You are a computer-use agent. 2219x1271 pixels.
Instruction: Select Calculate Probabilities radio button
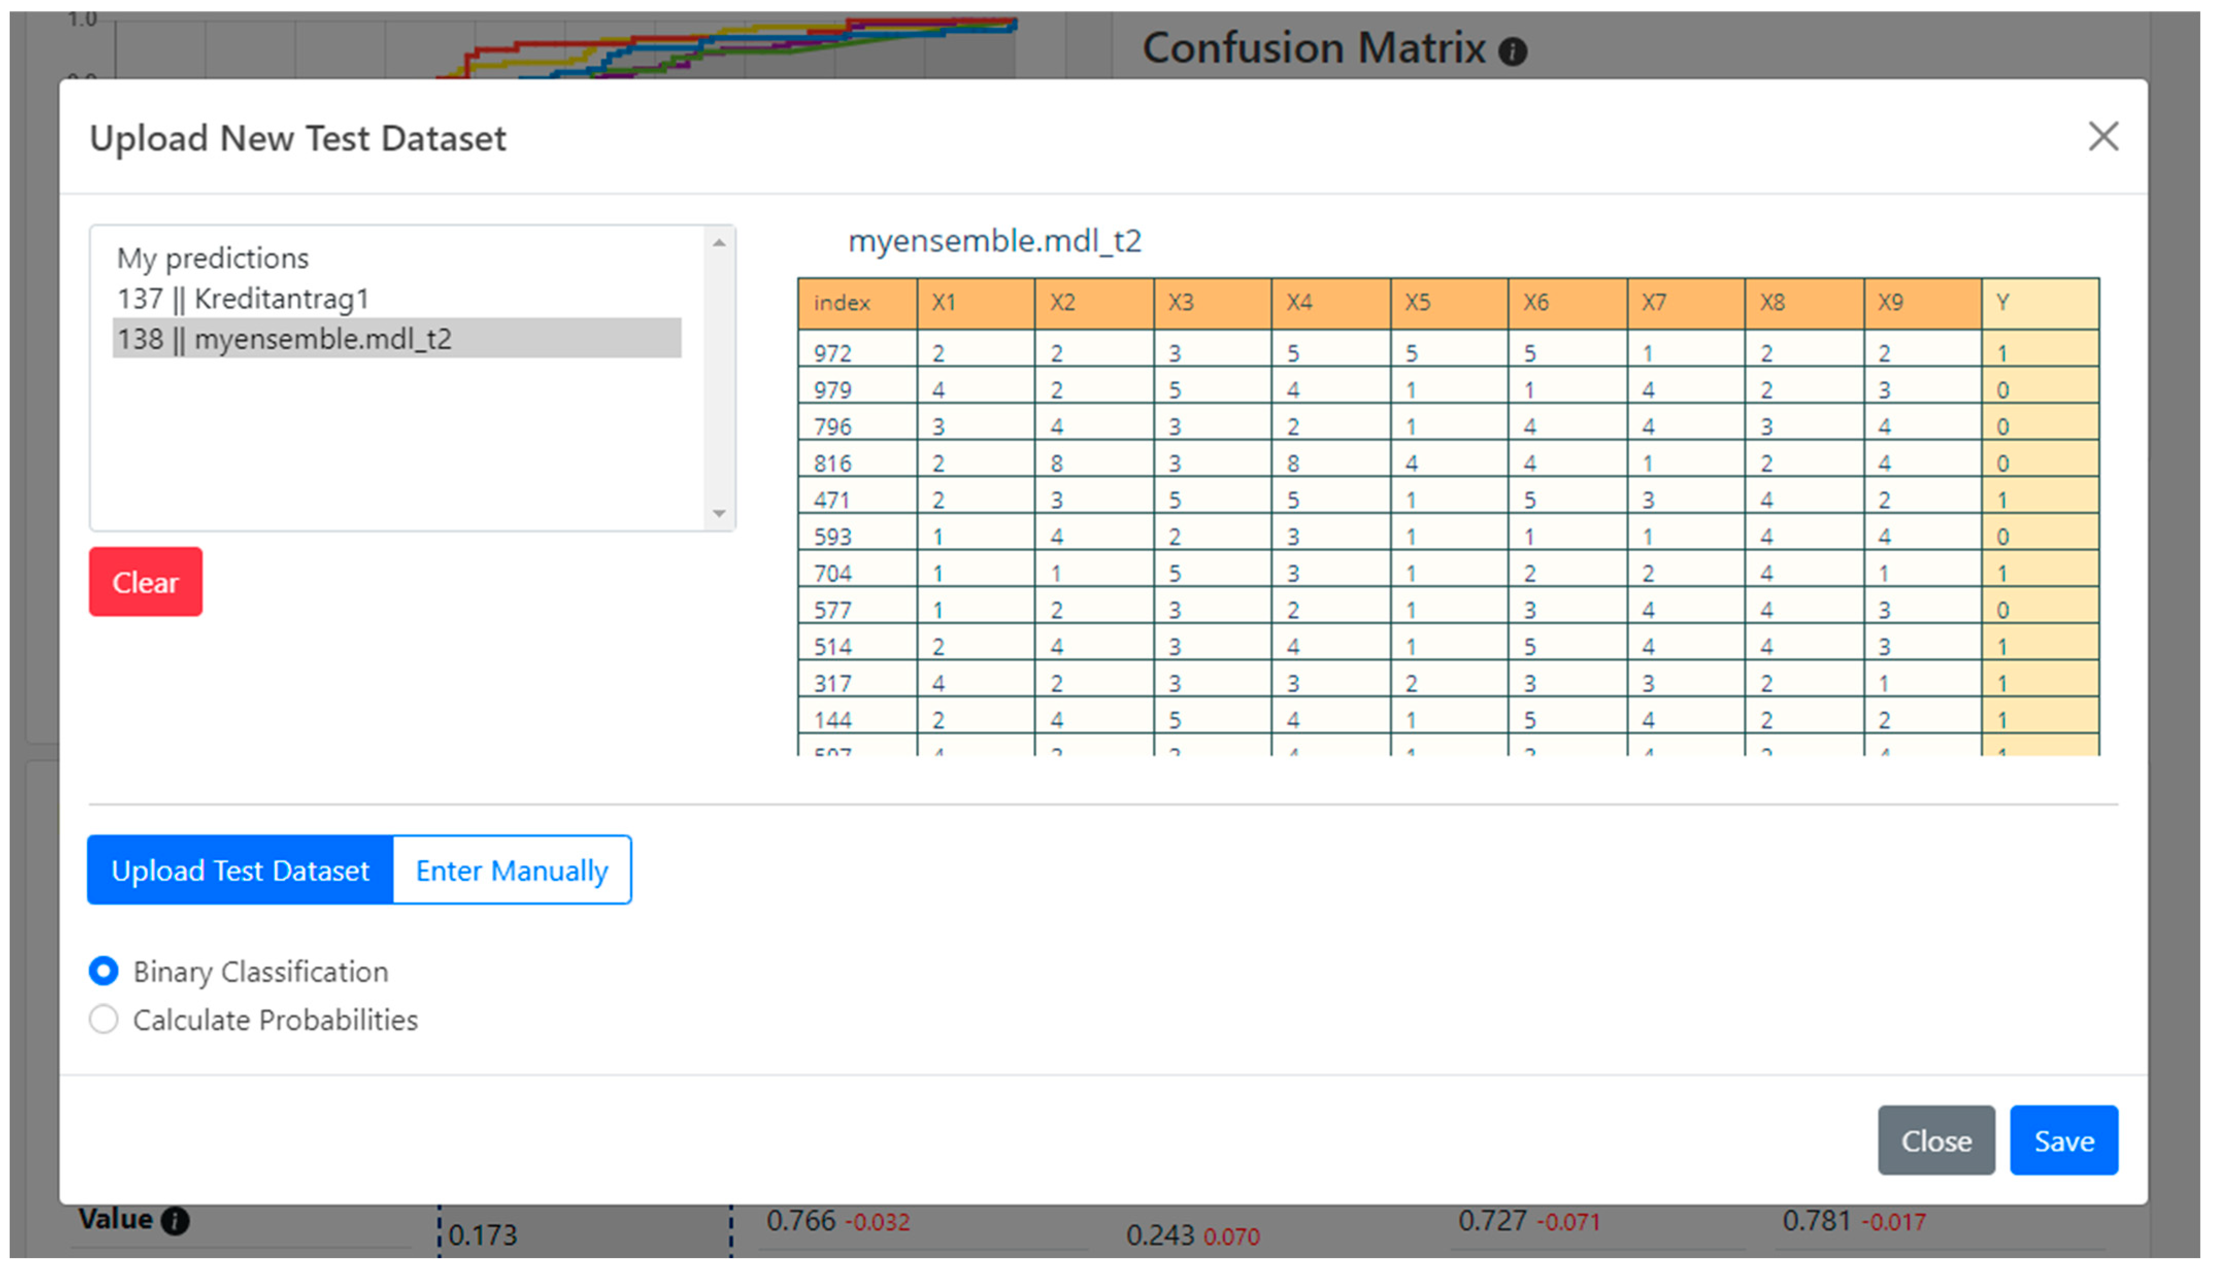coord(104,1019)
